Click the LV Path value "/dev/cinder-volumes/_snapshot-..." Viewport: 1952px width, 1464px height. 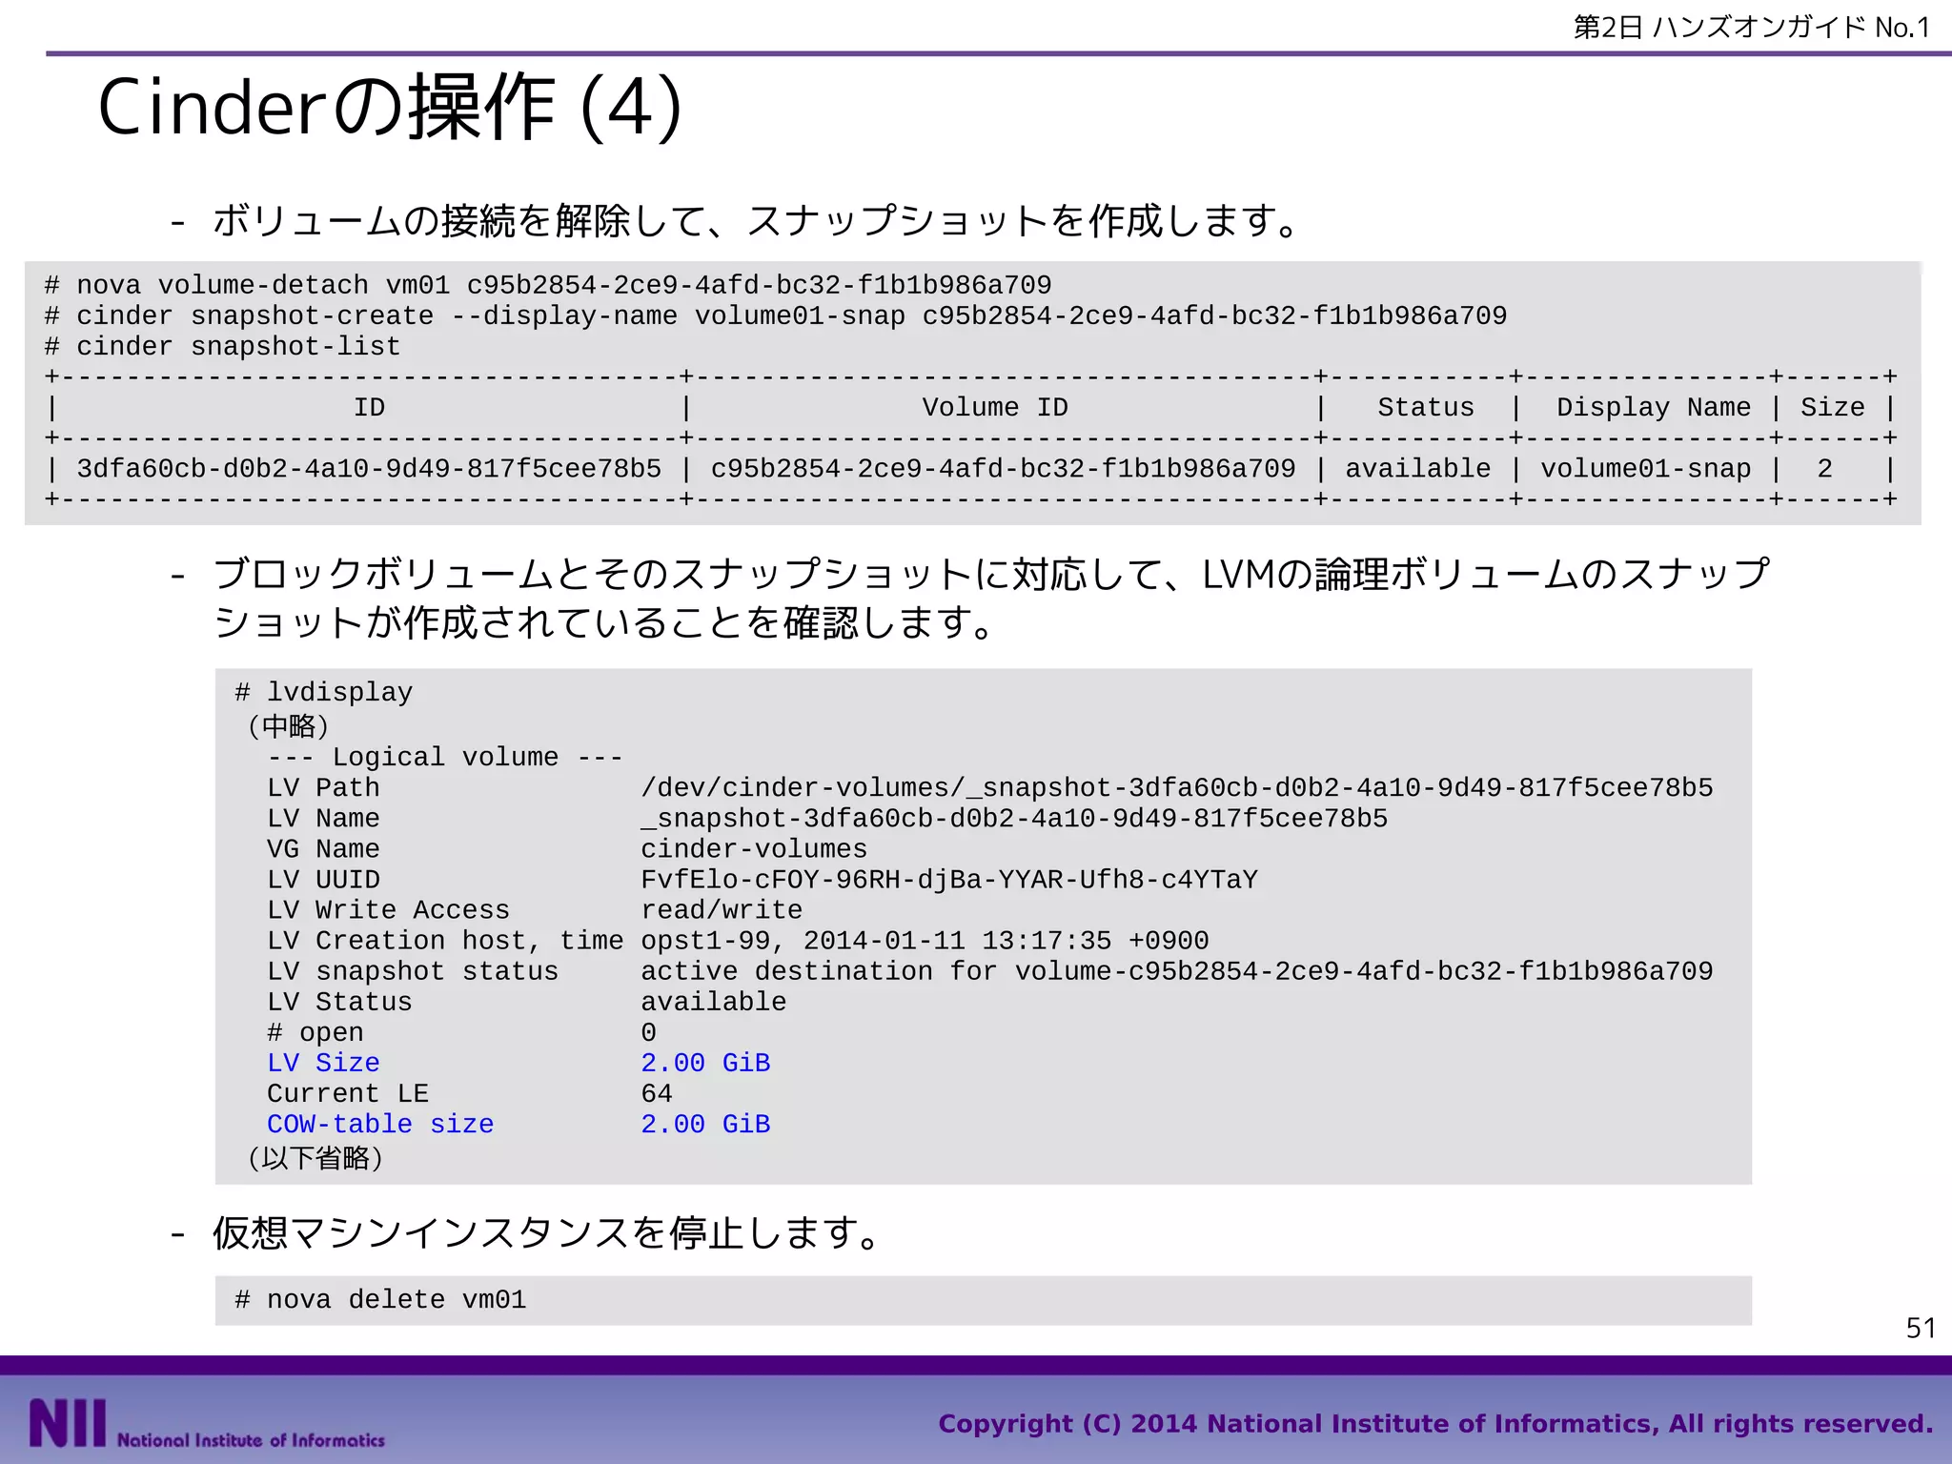[x=1177, y=787]
